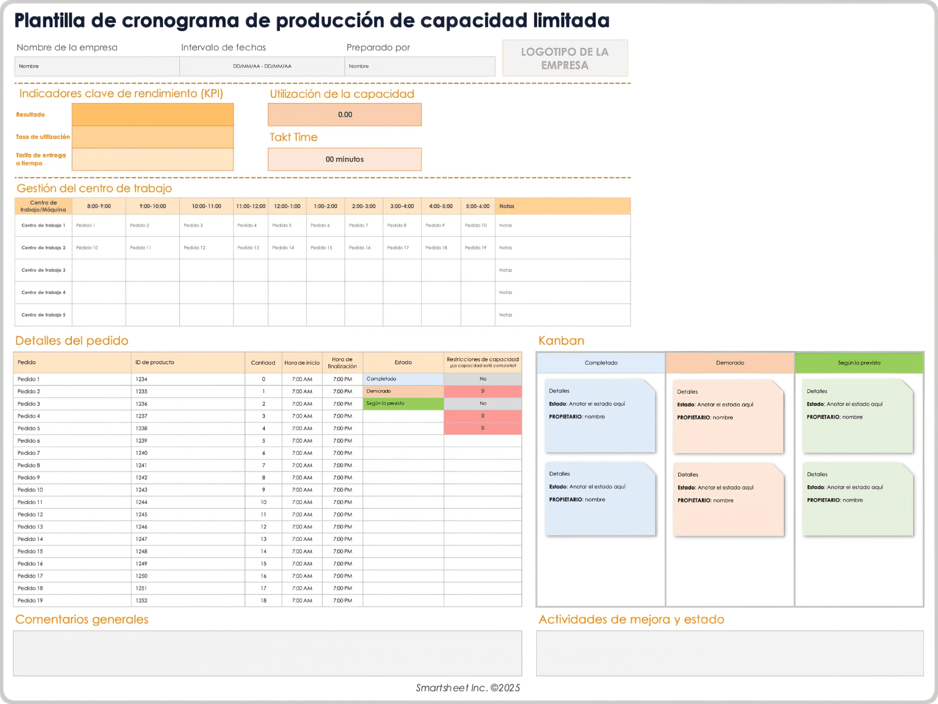
Task: Click the red Sí capacity cell for Pedido 2
Action: (483, 391)
